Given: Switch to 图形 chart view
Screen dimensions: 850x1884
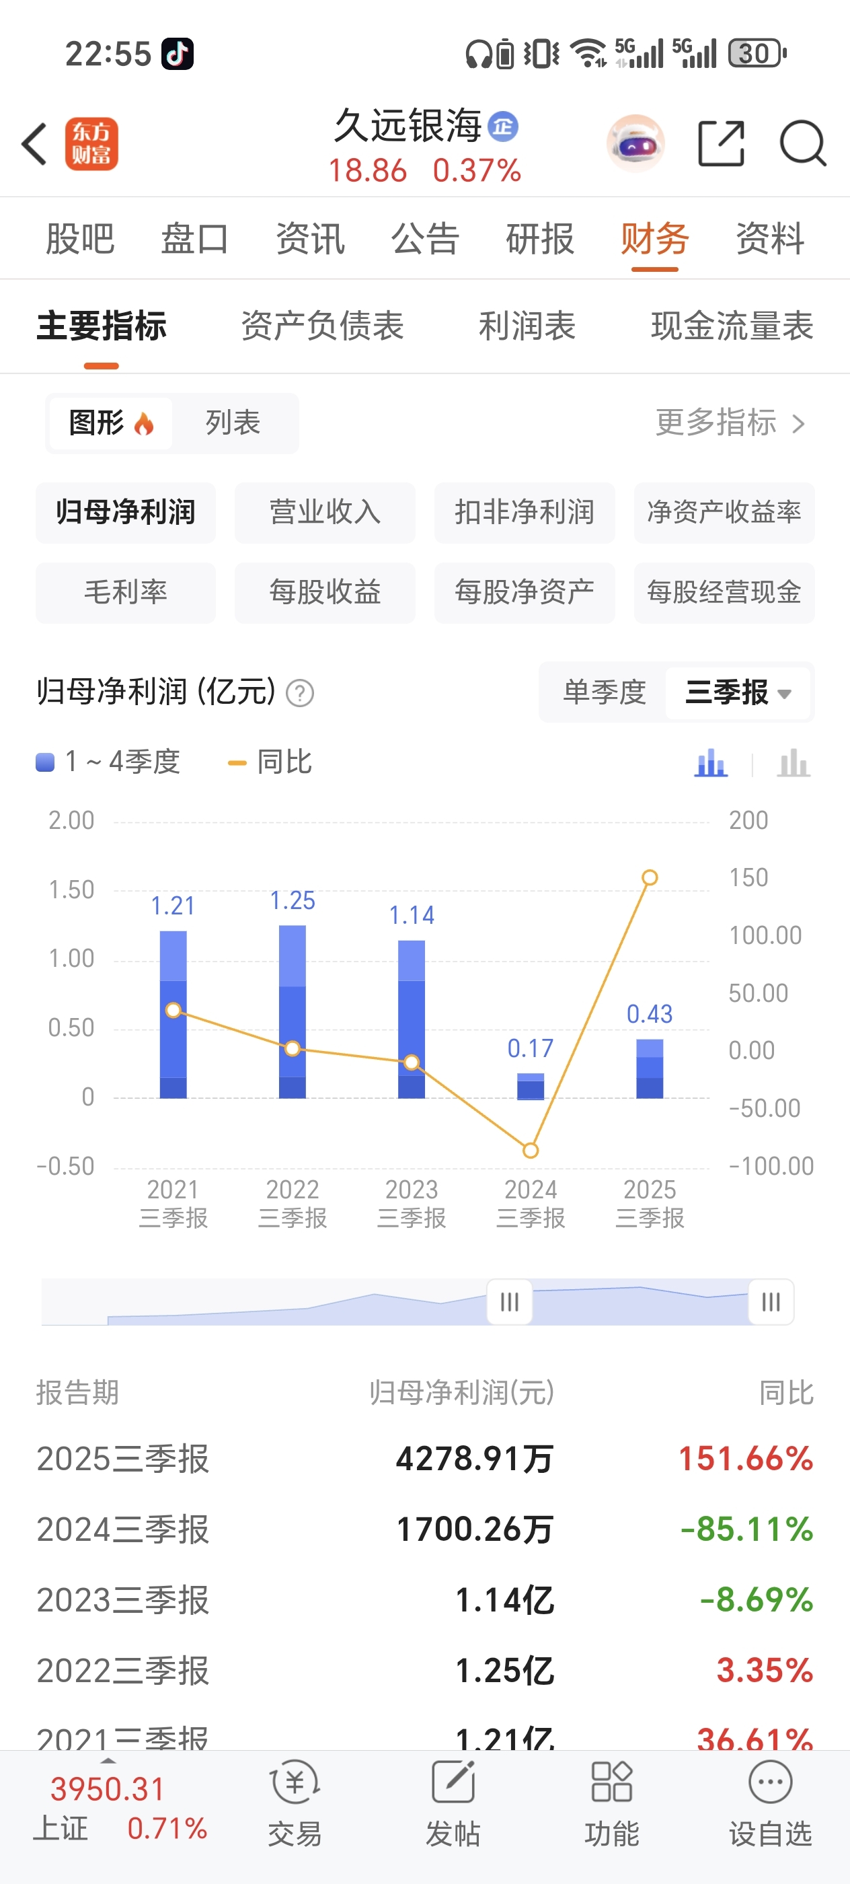Looking at the screenshot, I should click(x=111, y=423).
